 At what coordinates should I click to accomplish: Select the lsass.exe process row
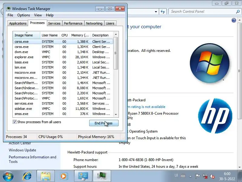click(63, 62)
